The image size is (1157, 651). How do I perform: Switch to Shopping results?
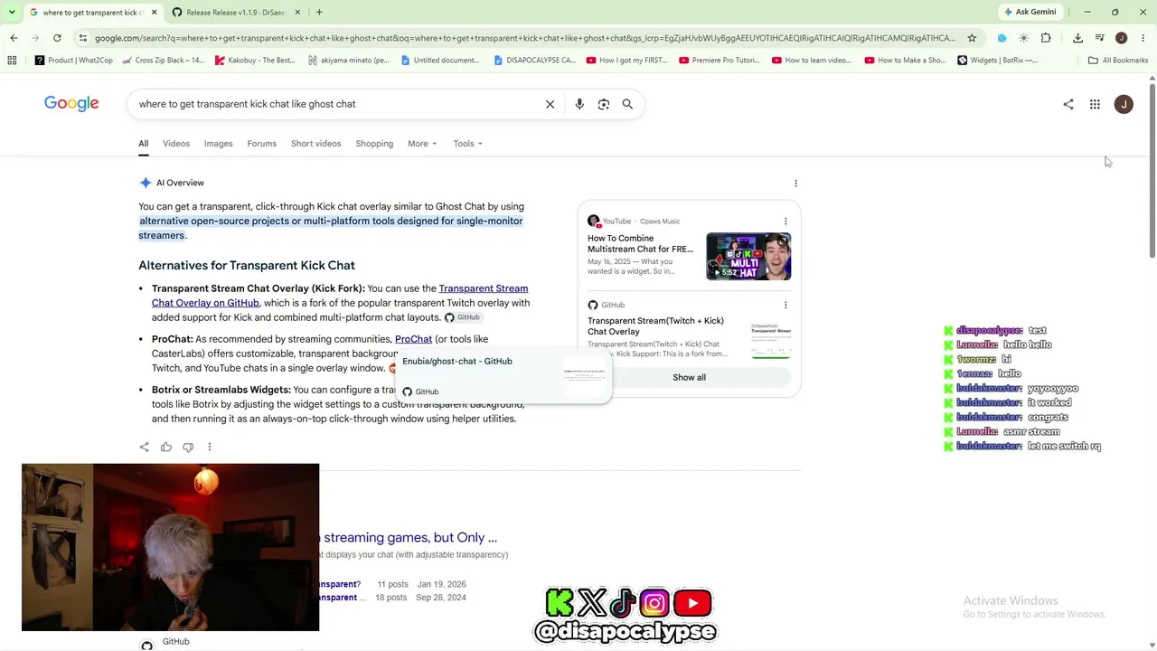click(374, 144)
